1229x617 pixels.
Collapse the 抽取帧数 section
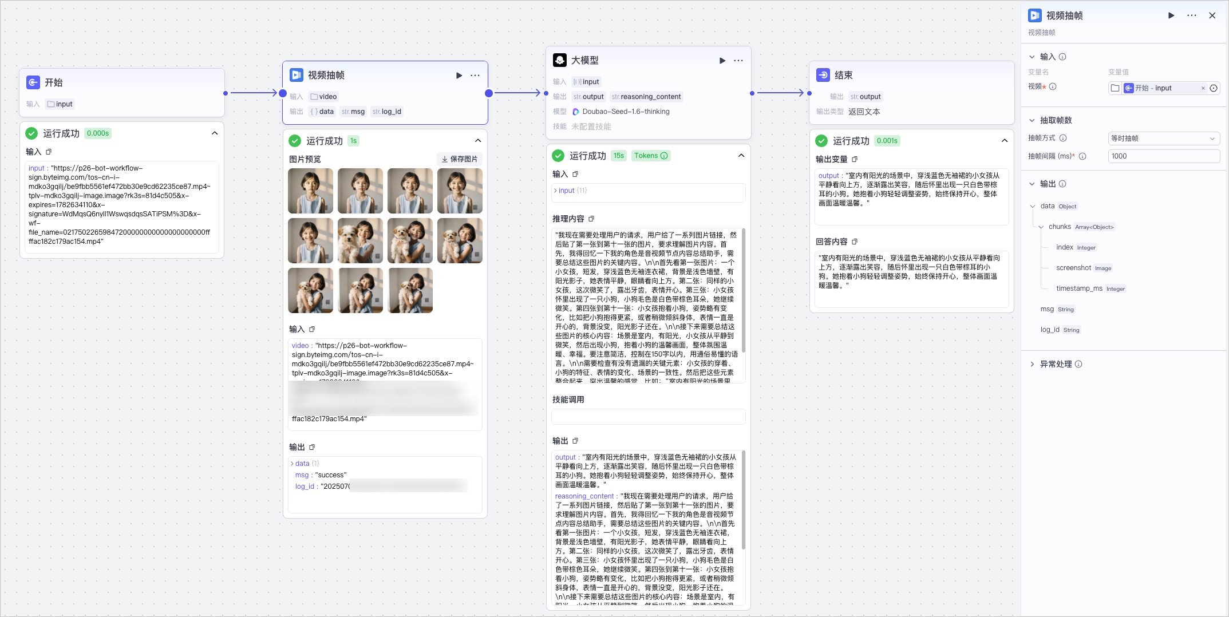point(1032,120)
